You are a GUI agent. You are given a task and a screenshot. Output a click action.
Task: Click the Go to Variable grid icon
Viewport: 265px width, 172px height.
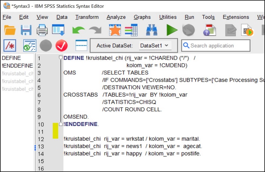point(131,30)
